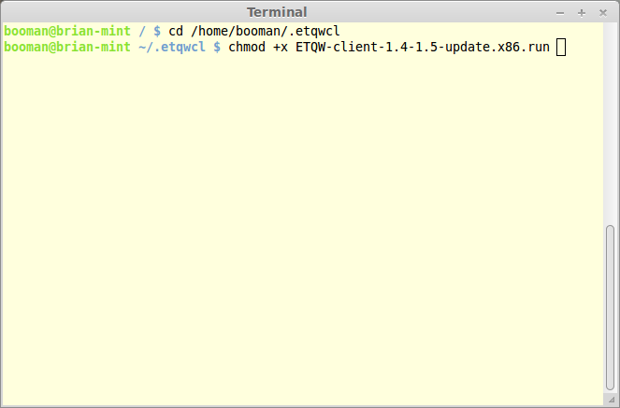
Task: Click the ETQW-client-1.4-1.5-update.x86.run filename
Action: 423,47
